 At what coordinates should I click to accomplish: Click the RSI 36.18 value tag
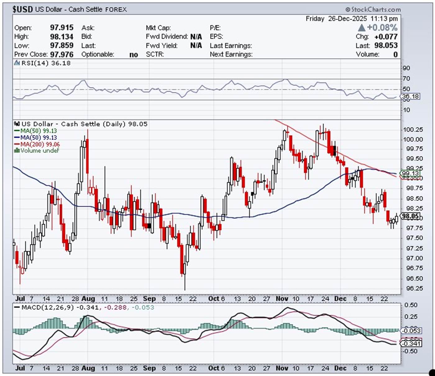tap(410, 96)
